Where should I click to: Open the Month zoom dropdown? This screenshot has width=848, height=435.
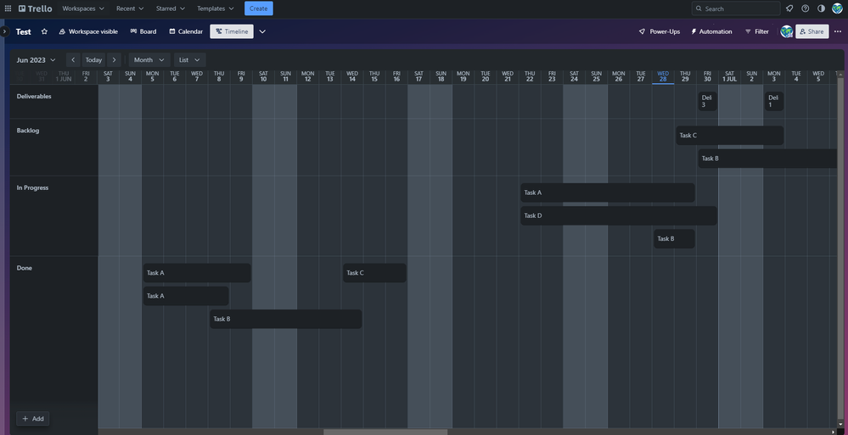149,60
